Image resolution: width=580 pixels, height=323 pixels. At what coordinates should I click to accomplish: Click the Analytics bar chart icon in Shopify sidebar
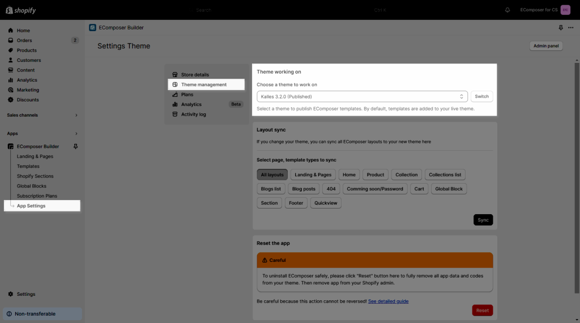click(x=11, y=80)
